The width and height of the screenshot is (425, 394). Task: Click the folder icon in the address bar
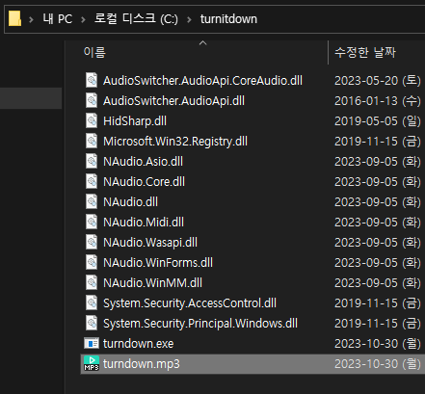[14, 18]
